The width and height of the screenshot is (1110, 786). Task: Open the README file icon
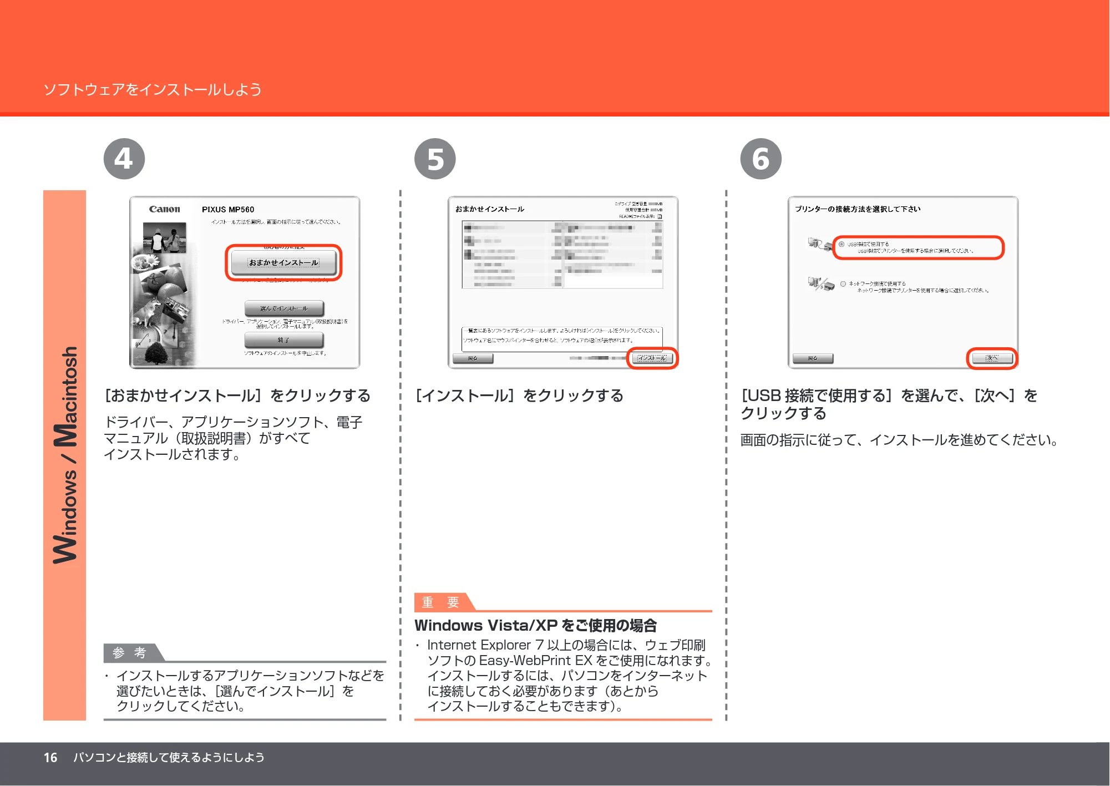coord(660,217)
